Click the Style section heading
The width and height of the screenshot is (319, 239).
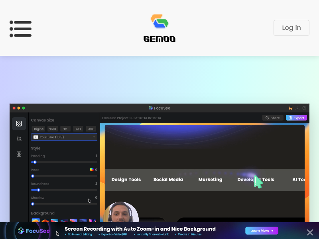35,148
